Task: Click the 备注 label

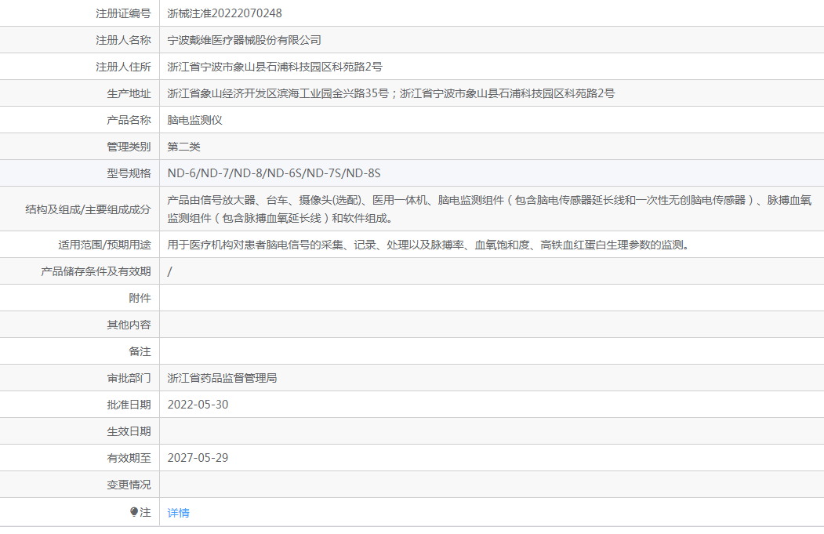Action: coord(140,351)
